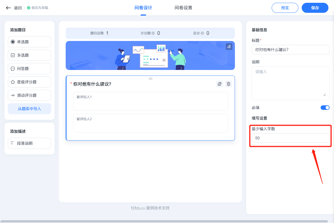Duplicate the question with copy icon
334x223 pixels.
(219, 84)
